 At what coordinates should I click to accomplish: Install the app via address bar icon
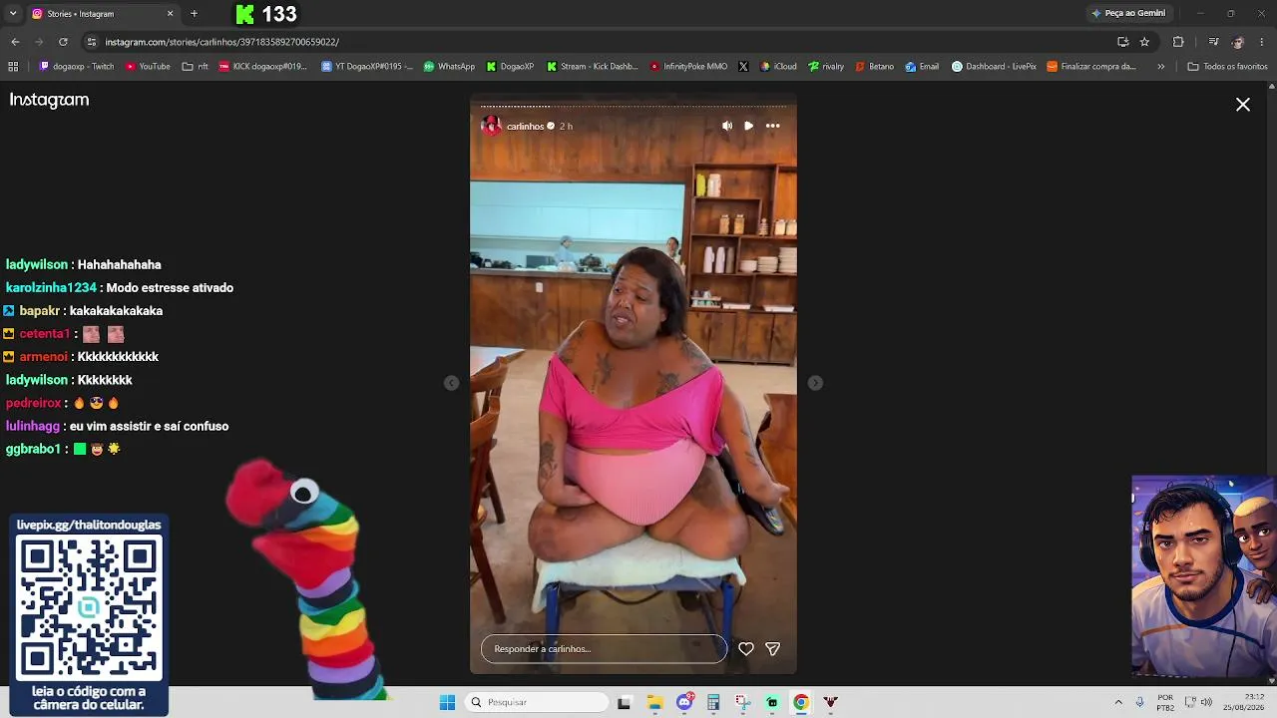(x=1122, y=42)
